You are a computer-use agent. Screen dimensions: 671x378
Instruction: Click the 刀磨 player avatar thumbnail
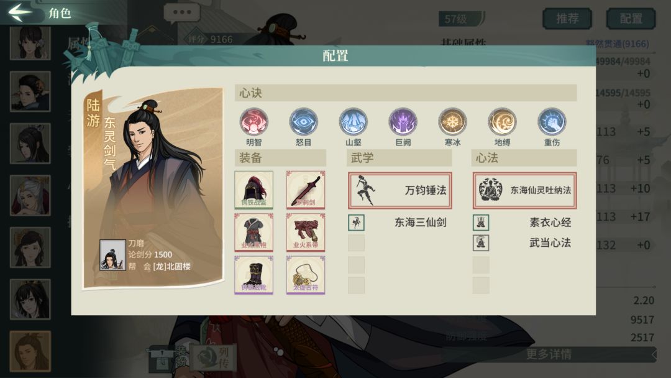(x=112, y=255)
